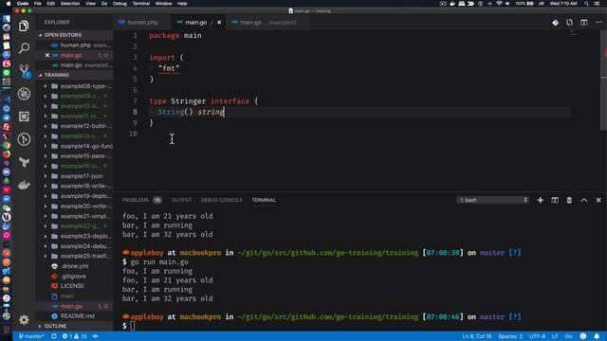Open the Selection menu

coord(70,4)
